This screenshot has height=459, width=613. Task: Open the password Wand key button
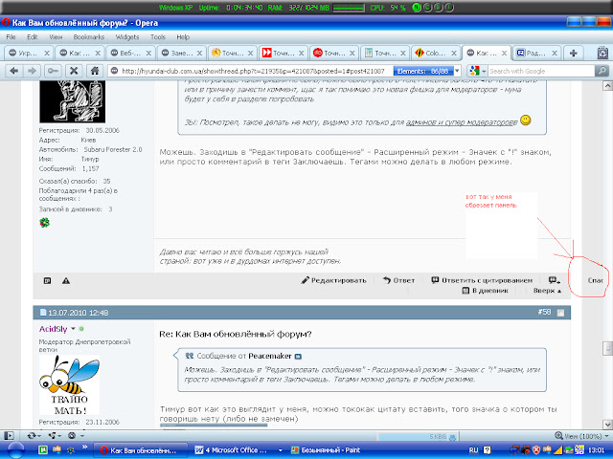coord(53,71)
